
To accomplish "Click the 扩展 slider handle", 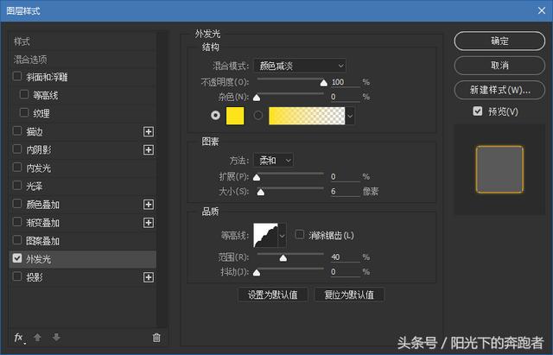I will point(257,177).
